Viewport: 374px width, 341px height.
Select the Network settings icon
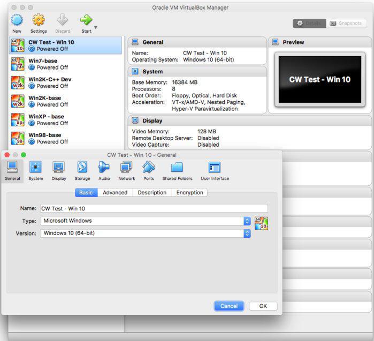[126, 167]
